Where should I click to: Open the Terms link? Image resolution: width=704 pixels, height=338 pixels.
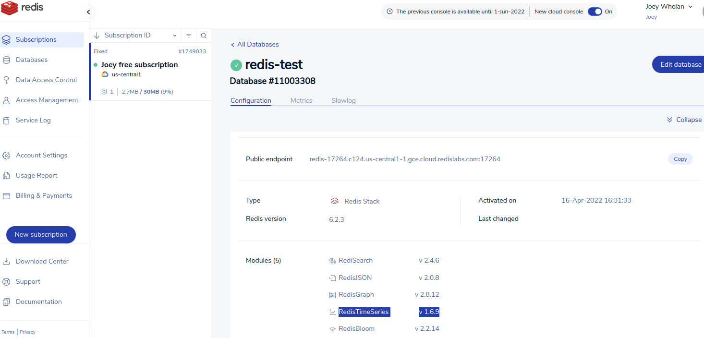point(8,332)
